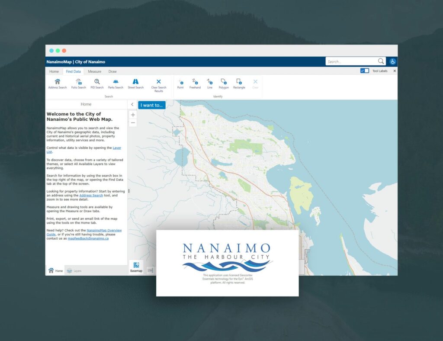Viewport: 443px width, 341px height.
Task: Collapse the side panel with the arrow
Action: [x=132, y=105]
